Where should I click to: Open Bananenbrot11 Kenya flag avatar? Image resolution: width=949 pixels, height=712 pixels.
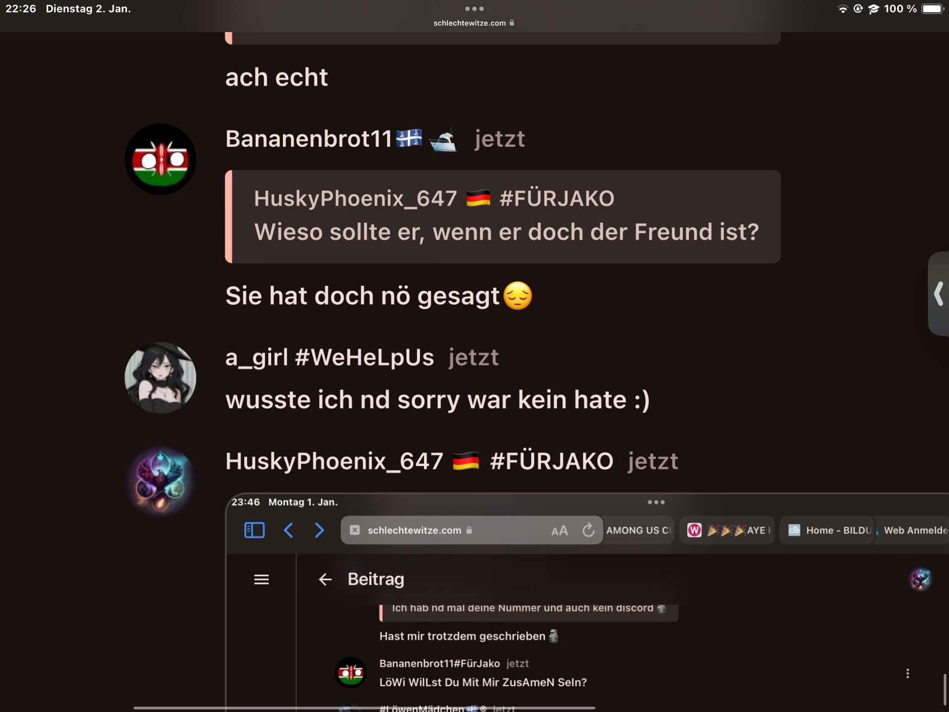click(160, 159)
